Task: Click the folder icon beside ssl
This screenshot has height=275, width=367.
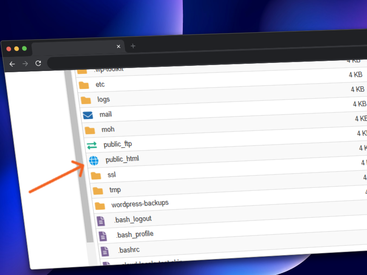Action: pyautogui.click(x=96, y=176)
